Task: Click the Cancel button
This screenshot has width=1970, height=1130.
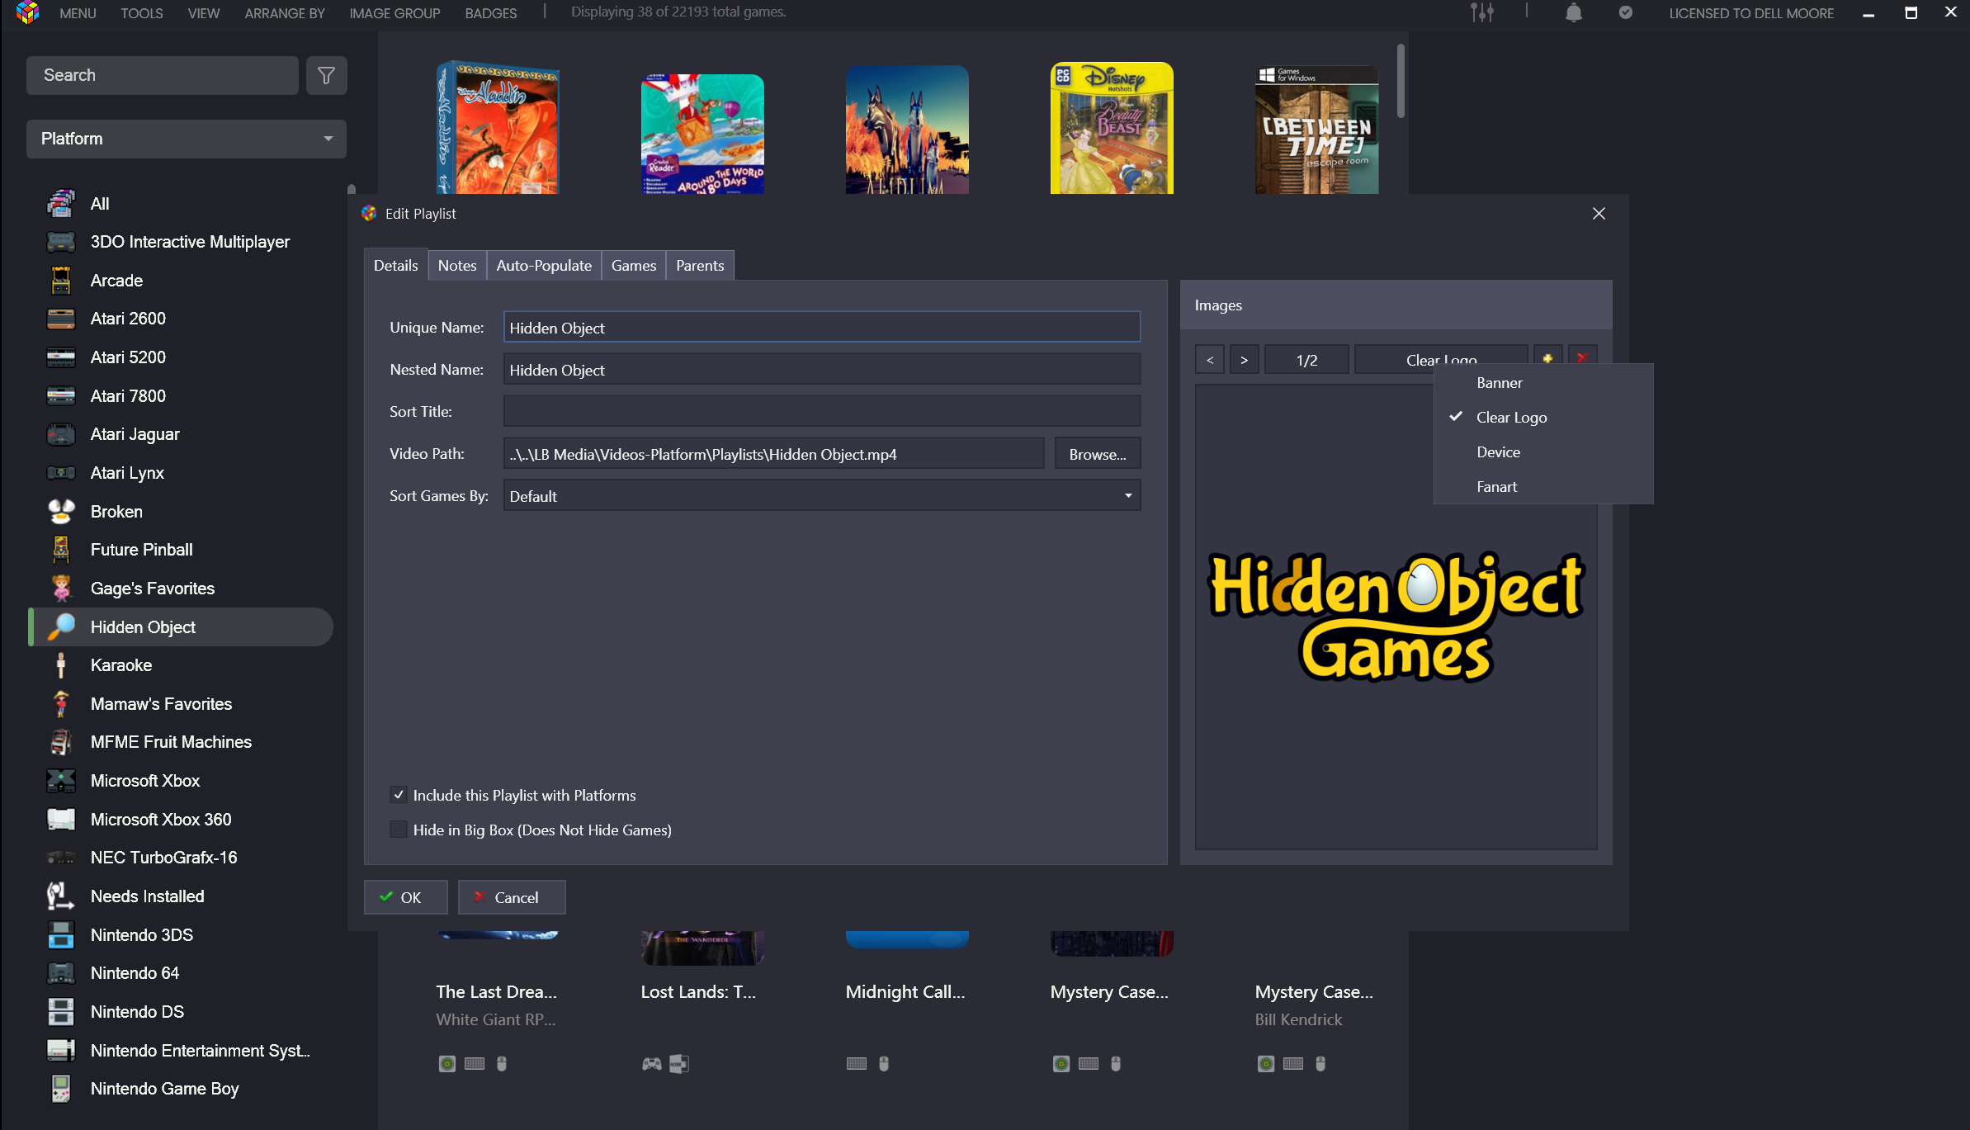Action: 512,897
